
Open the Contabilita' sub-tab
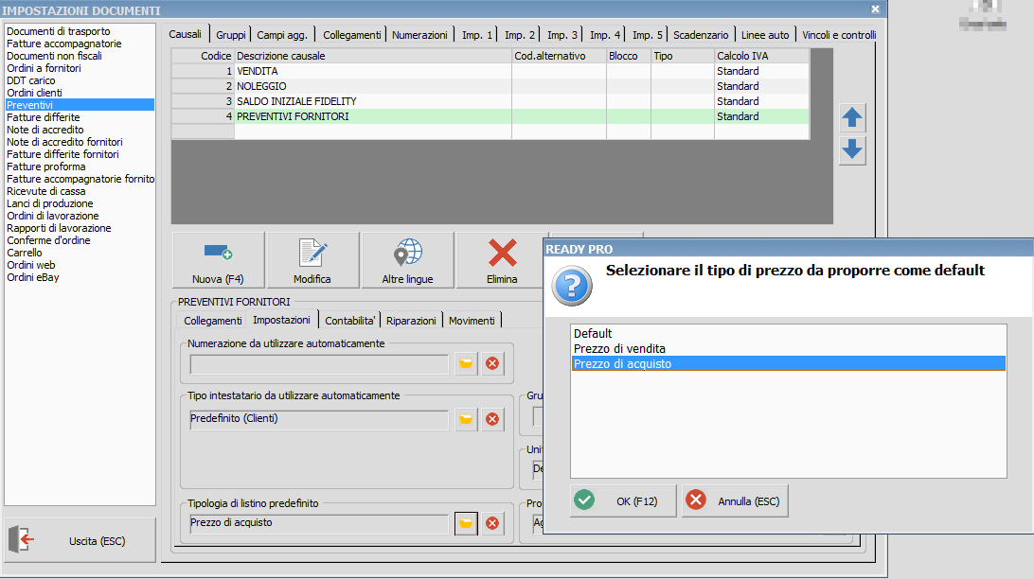(x=350, y=321)
